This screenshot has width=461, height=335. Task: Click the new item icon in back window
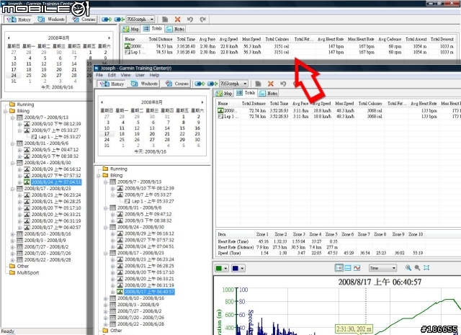(165, 19)
